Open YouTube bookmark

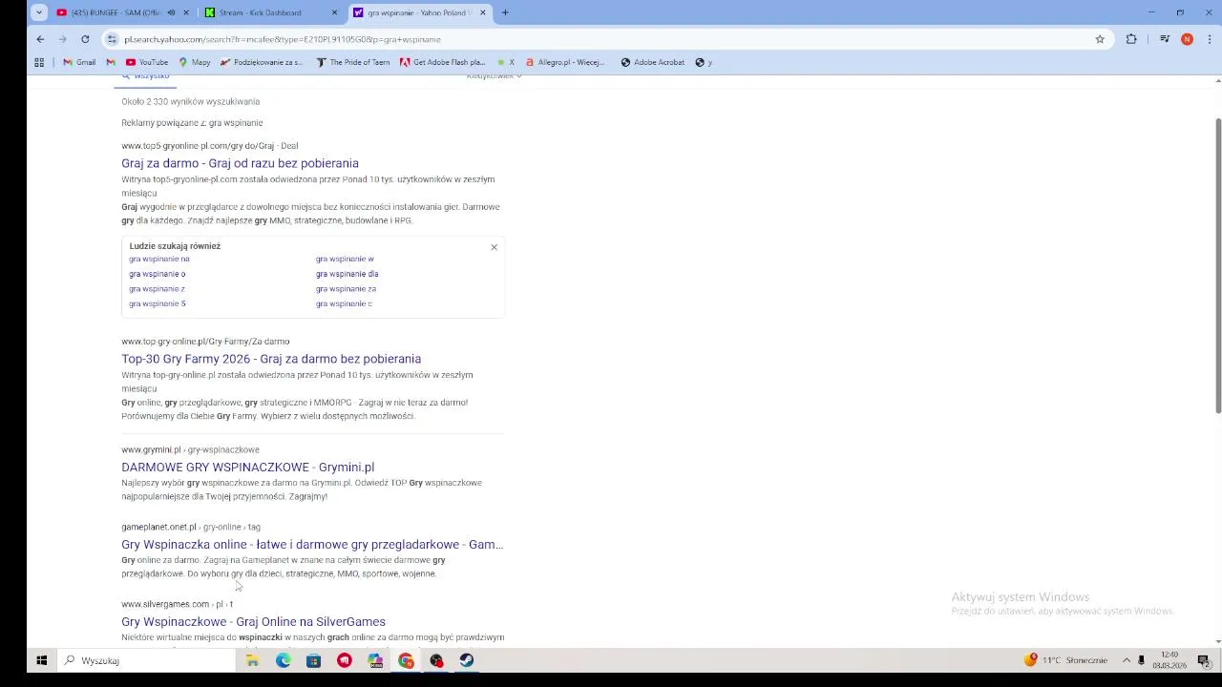147,62
